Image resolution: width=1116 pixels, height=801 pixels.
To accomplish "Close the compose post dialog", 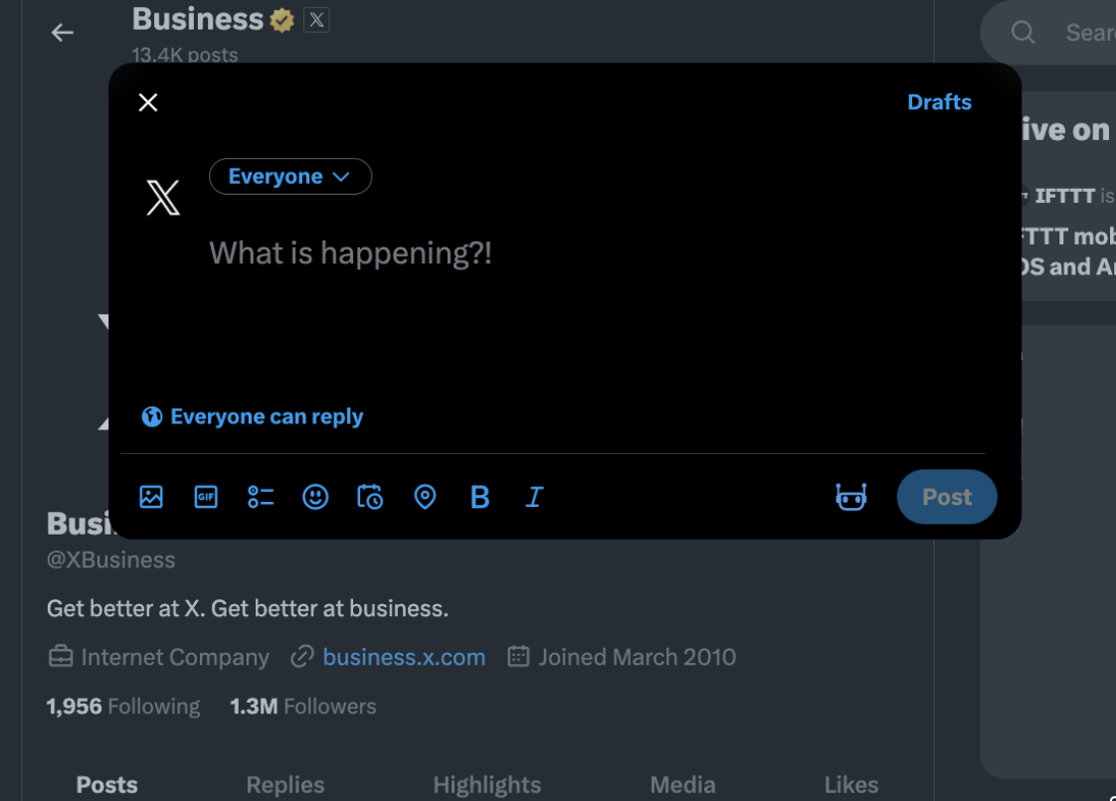I will click(148, 102).
